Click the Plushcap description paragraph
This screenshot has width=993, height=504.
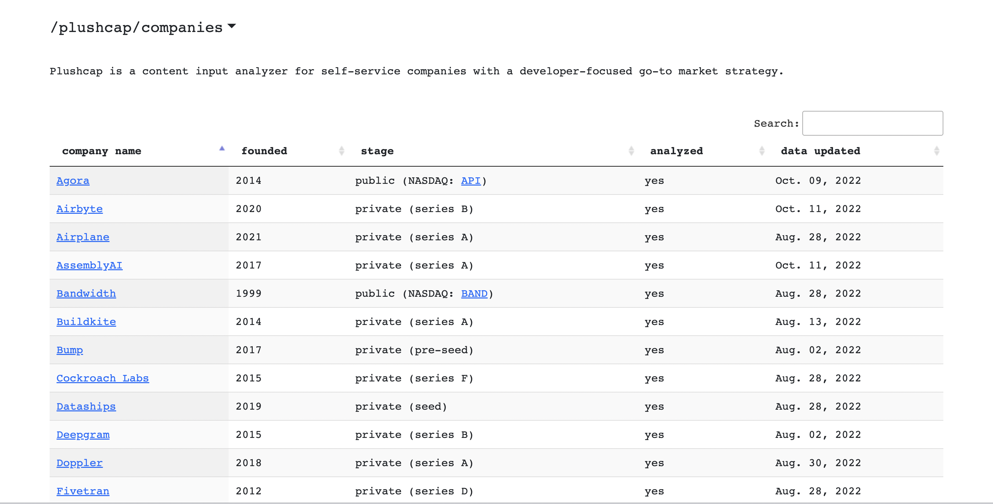(417, 72)
